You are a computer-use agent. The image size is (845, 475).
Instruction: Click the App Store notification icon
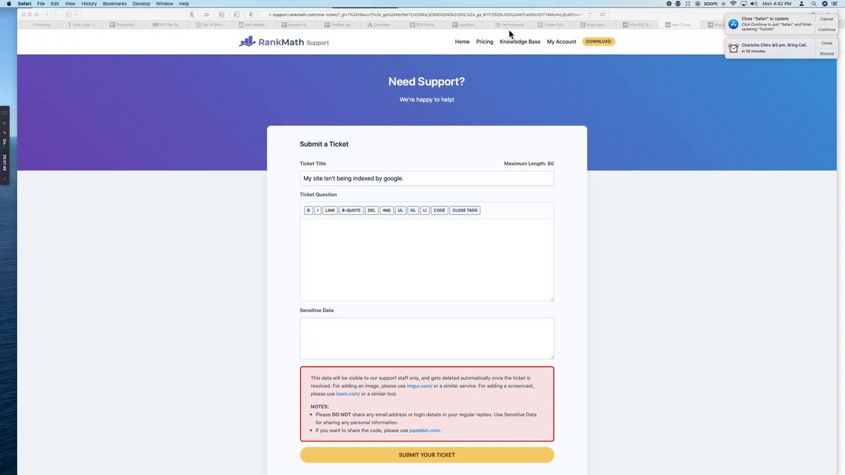tap(733, 24)
